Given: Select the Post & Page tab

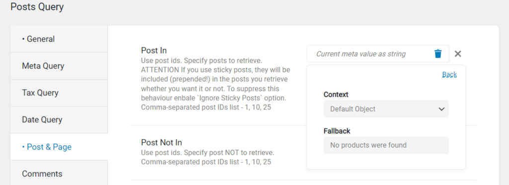Looking at the screenshot, I should (59, 147).
